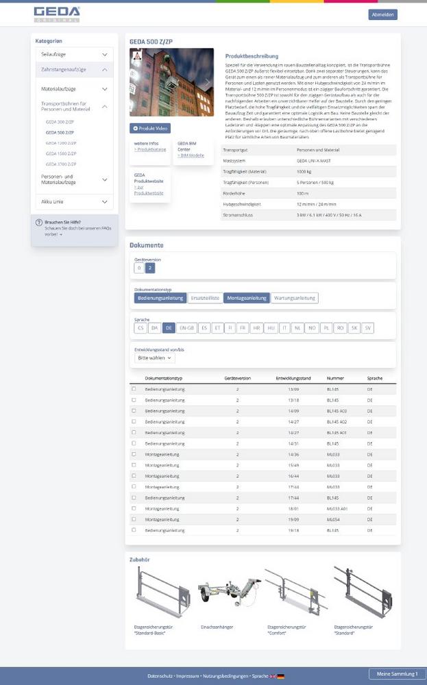Select checkbox of Montageanleitung 16/44

(x=134, y=476)
